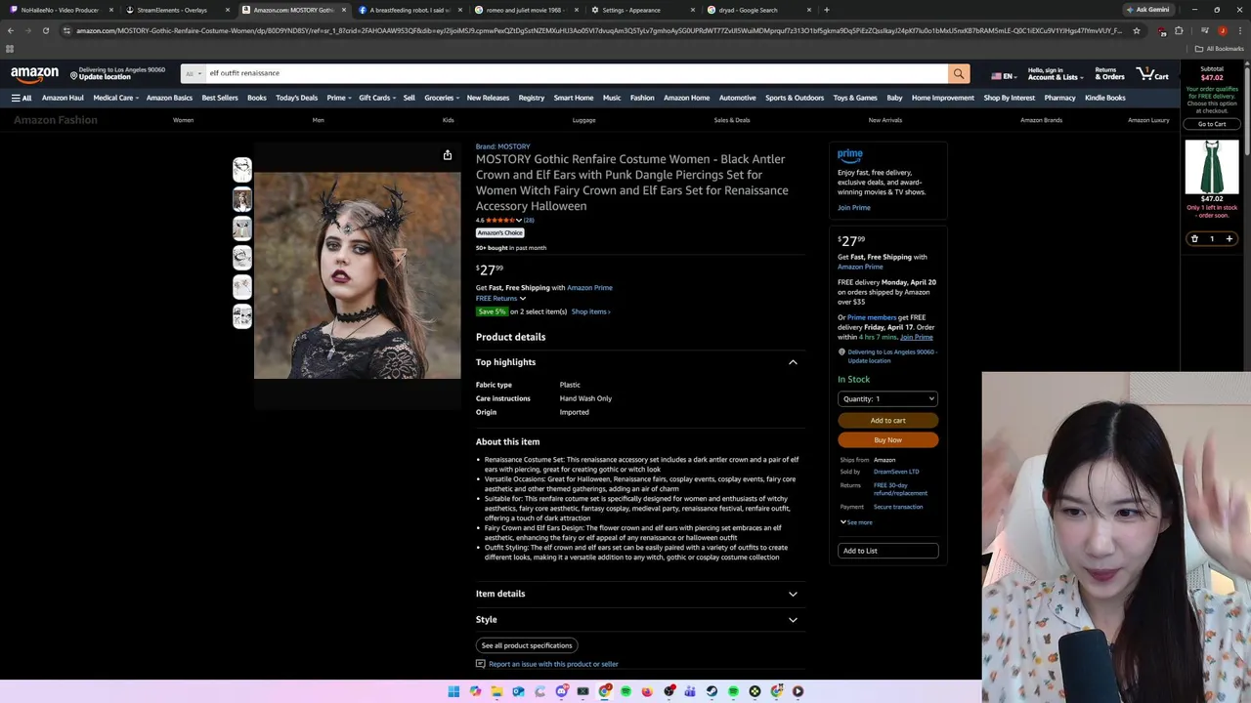Viewport: 1251px width, 703px height.
Task: Open the search category All dropdown
Action: [x=193, y=73]
